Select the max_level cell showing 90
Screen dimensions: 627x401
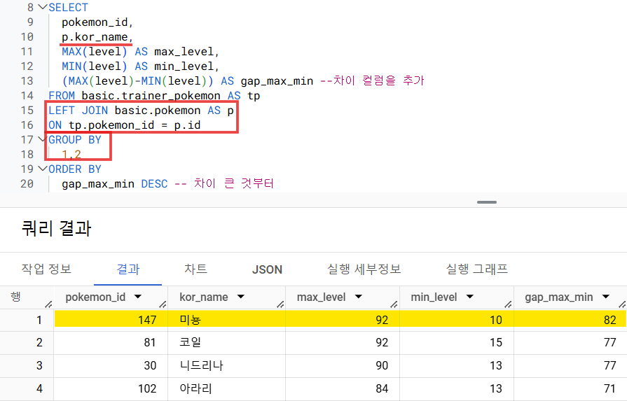click(343, 365)
